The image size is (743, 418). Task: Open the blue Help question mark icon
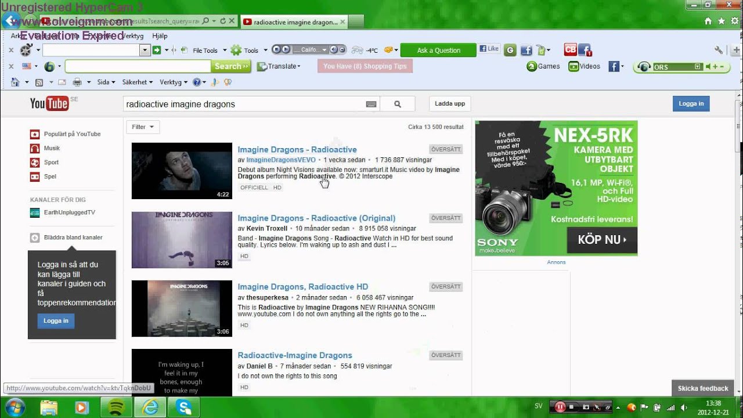(197, 82)
